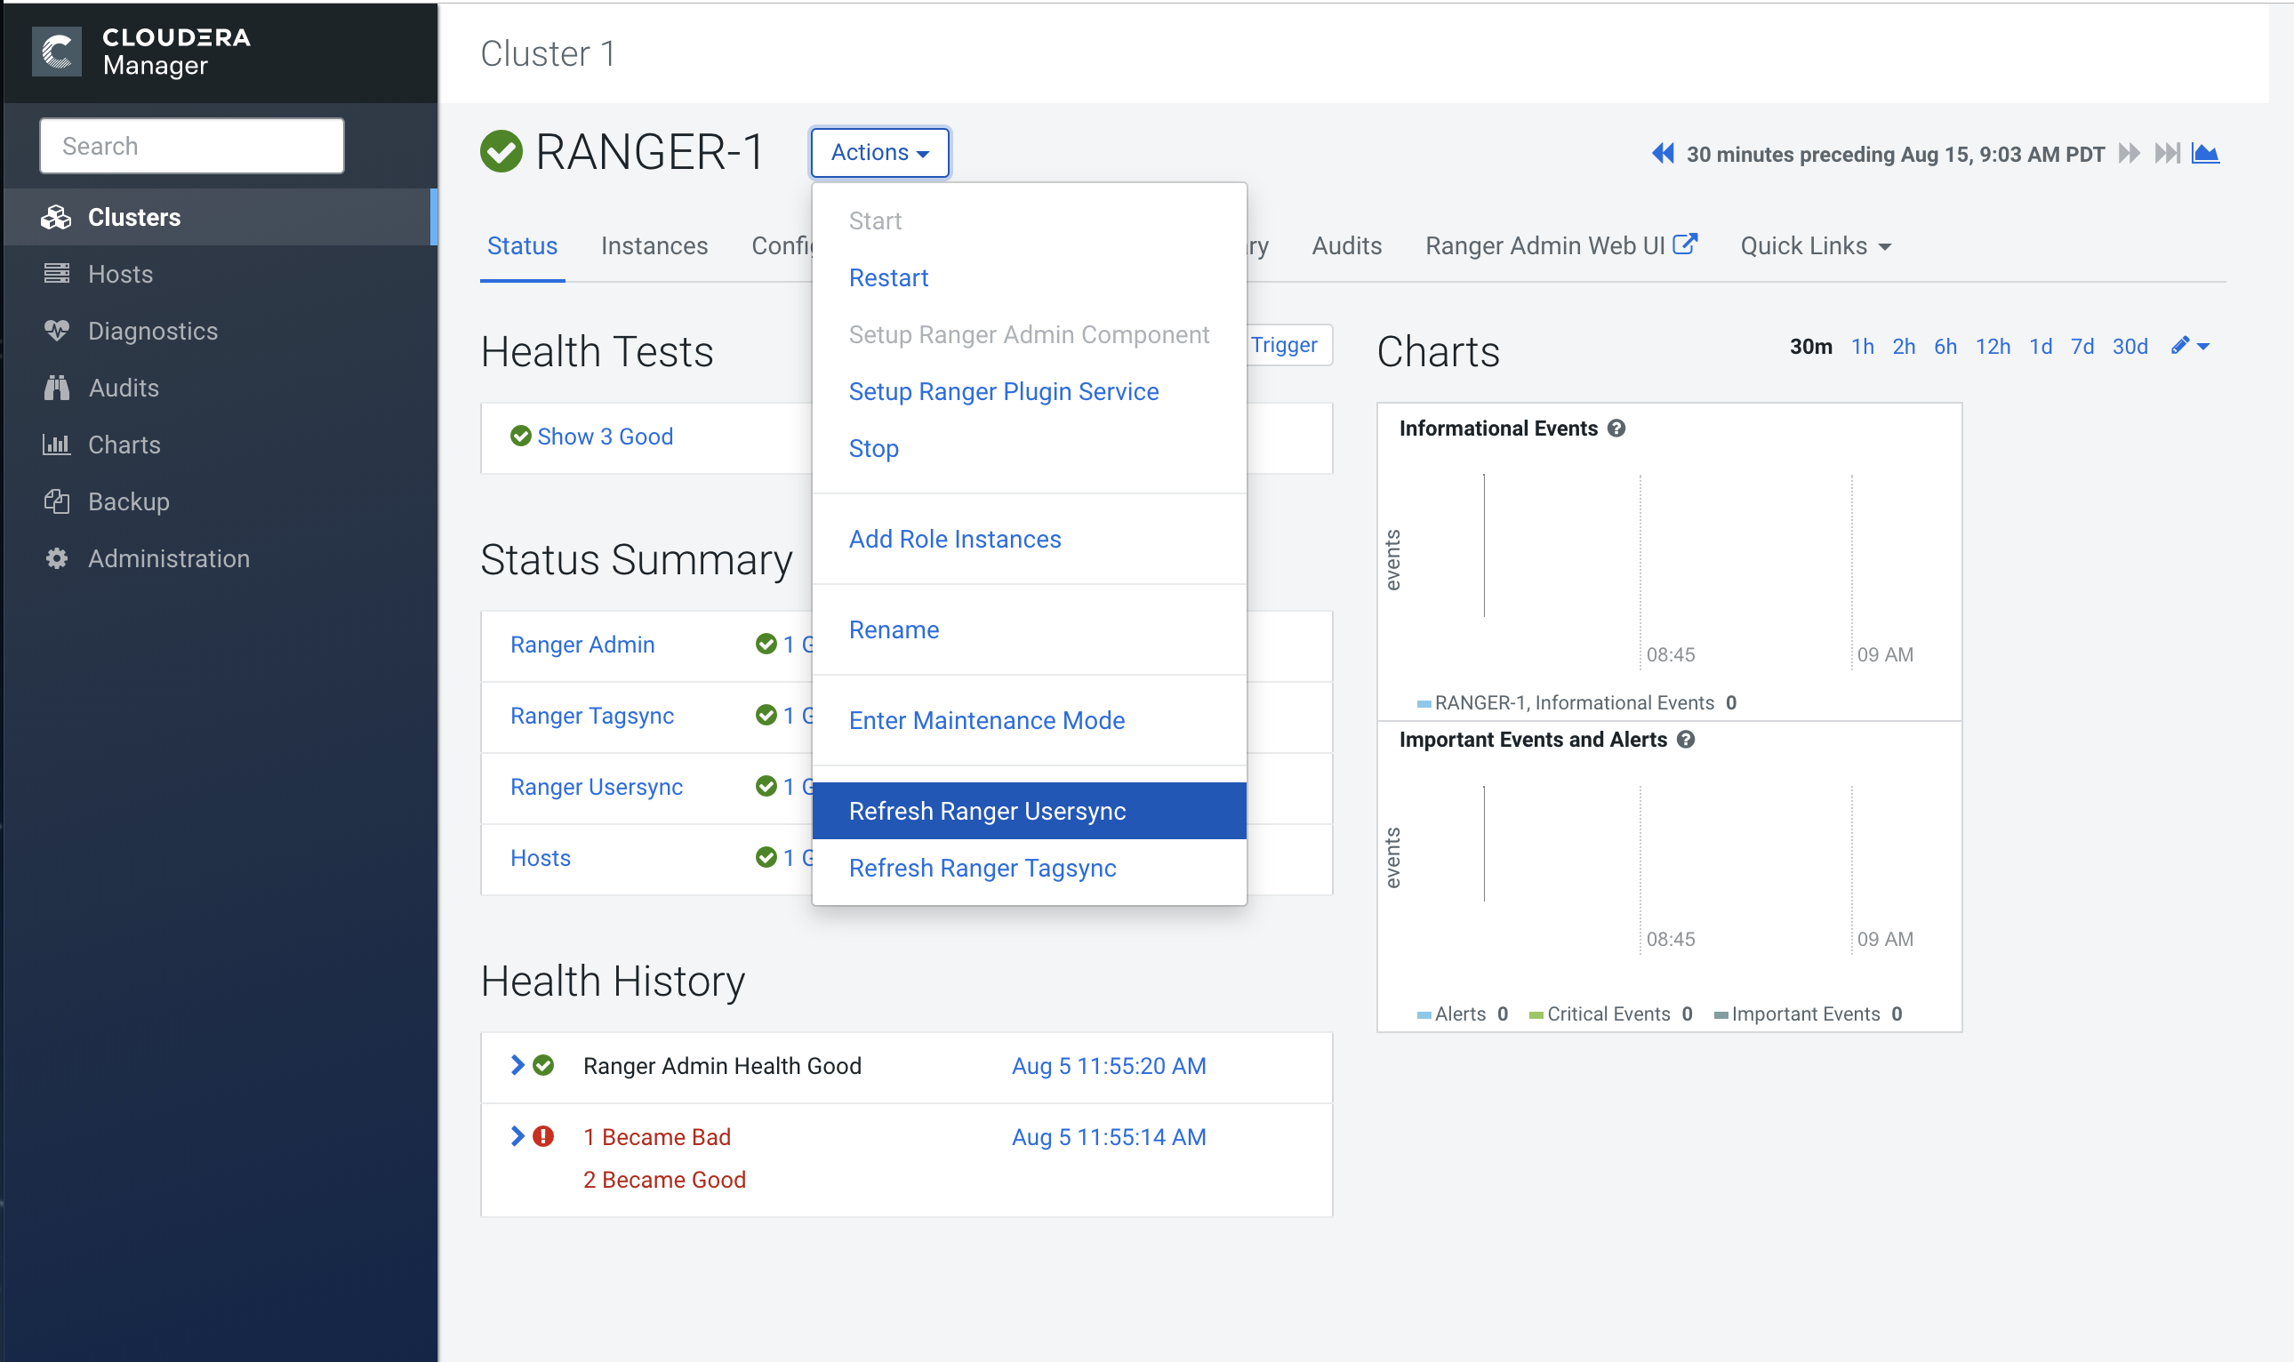Expand the Ranger Admin Health Good entry
The height and width of the screenshot is (1362, 2294).
coord(517,1066)
